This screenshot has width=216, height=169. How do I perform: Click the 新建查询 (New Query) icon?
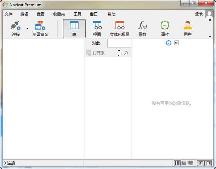(x=40, y=29)
